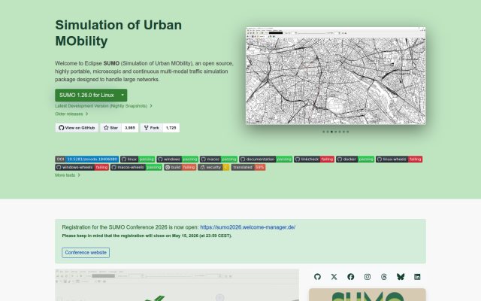Open the More tests link
This screenshot has height=301, width=481.
[68, 175]
